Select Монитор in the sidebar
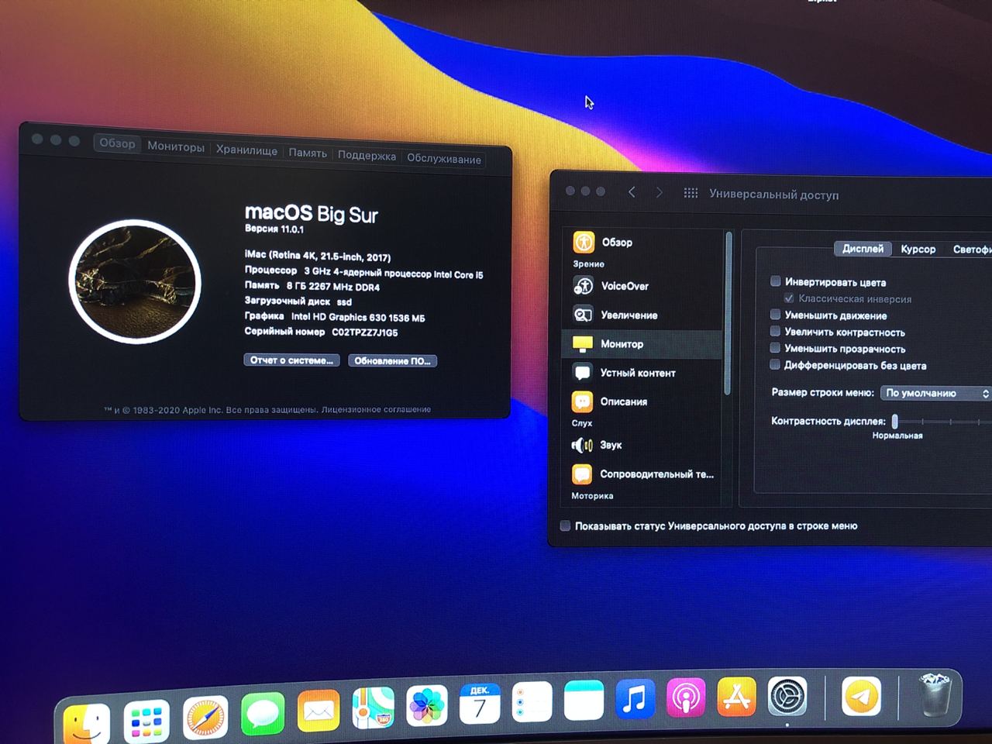Image resolution: width=992 pixels, height=744 pixels. coord(642,343)
